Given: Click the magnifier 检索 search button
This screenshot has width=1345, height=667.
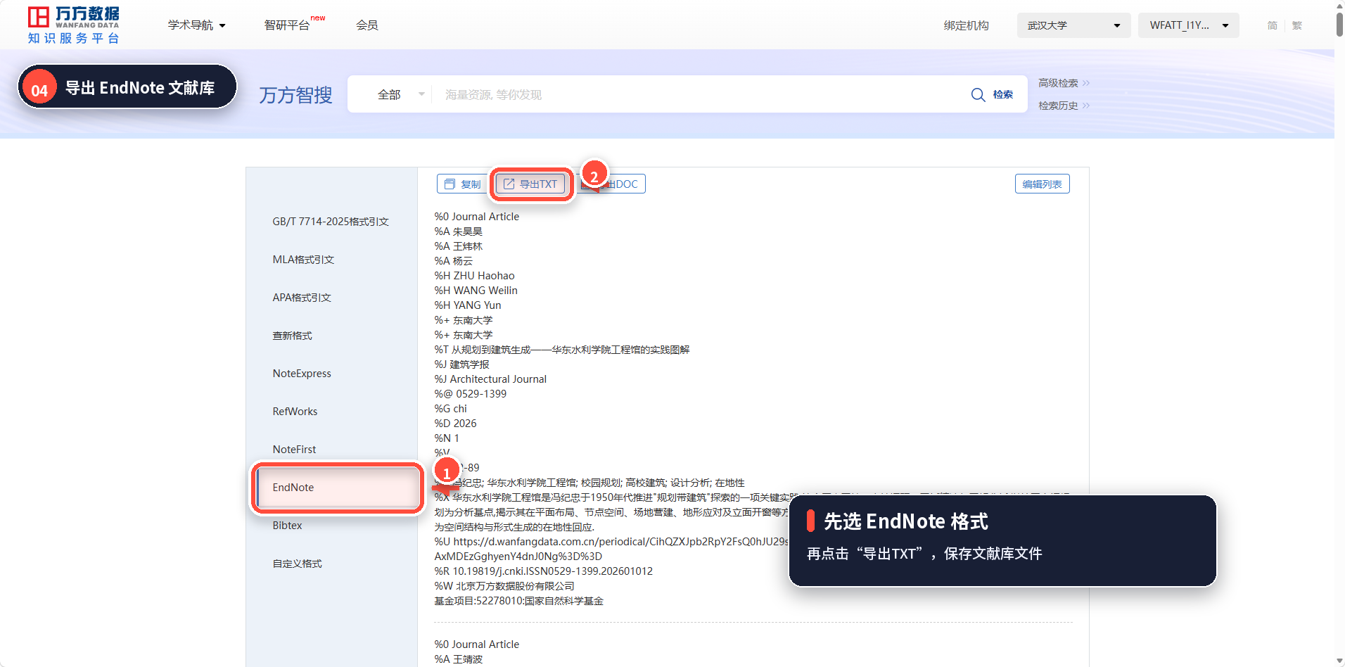Looking at the screenshot, I should [x=992, y=94].
